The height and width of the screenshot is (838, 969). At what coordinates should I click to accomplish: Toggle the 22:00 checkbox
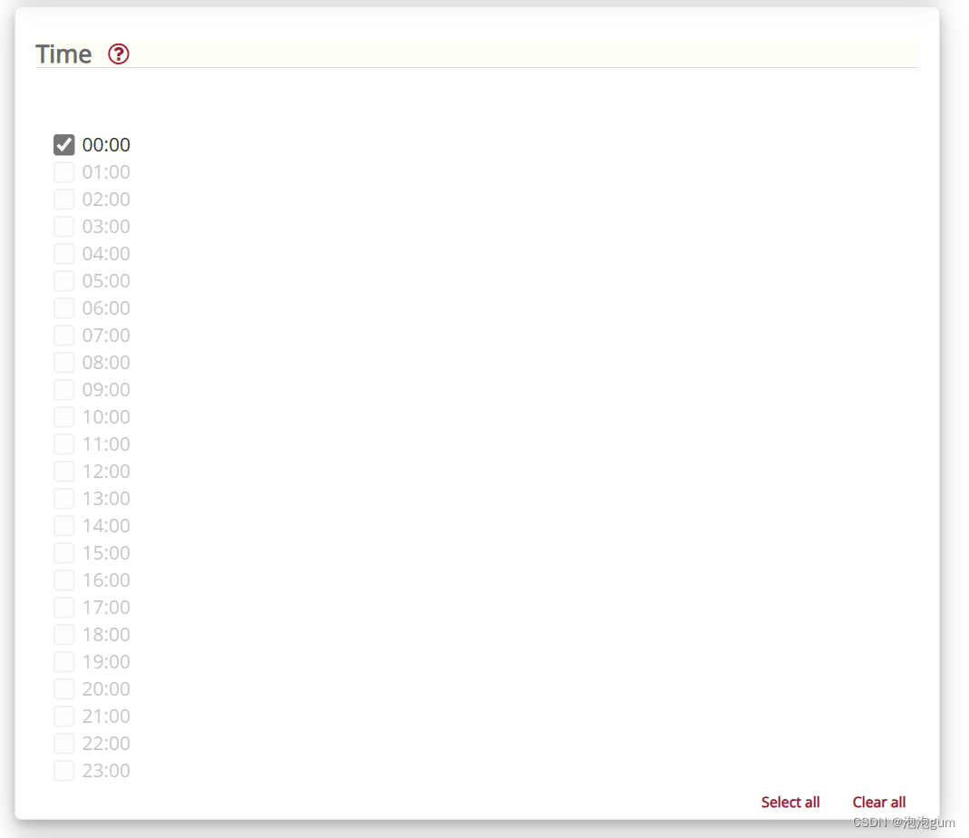64,744
